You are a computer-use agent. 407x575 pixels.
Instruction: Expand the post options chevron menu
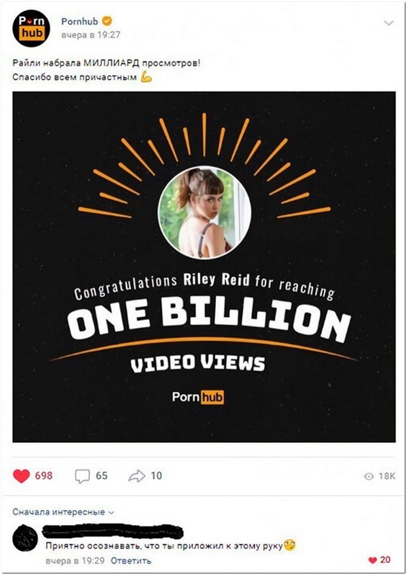389,23
